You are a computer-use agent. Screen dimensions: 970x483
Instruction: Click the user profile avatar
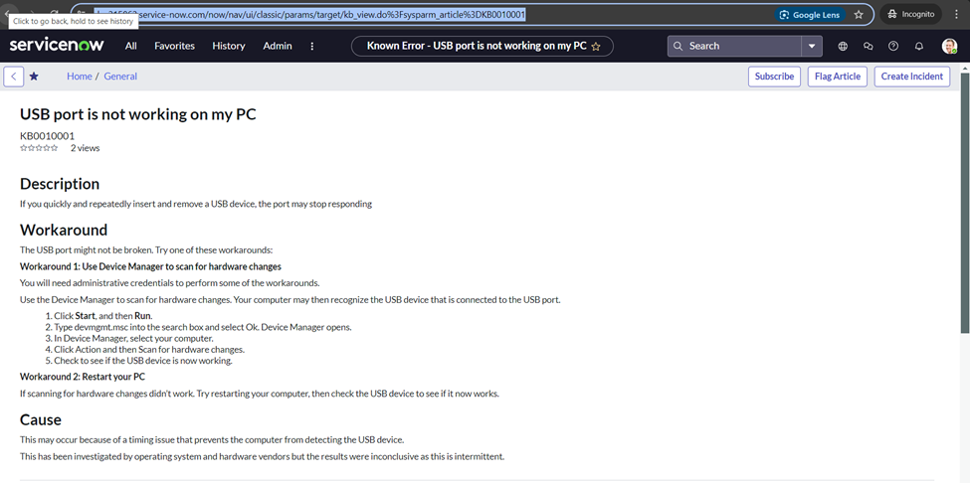(949, 46)
